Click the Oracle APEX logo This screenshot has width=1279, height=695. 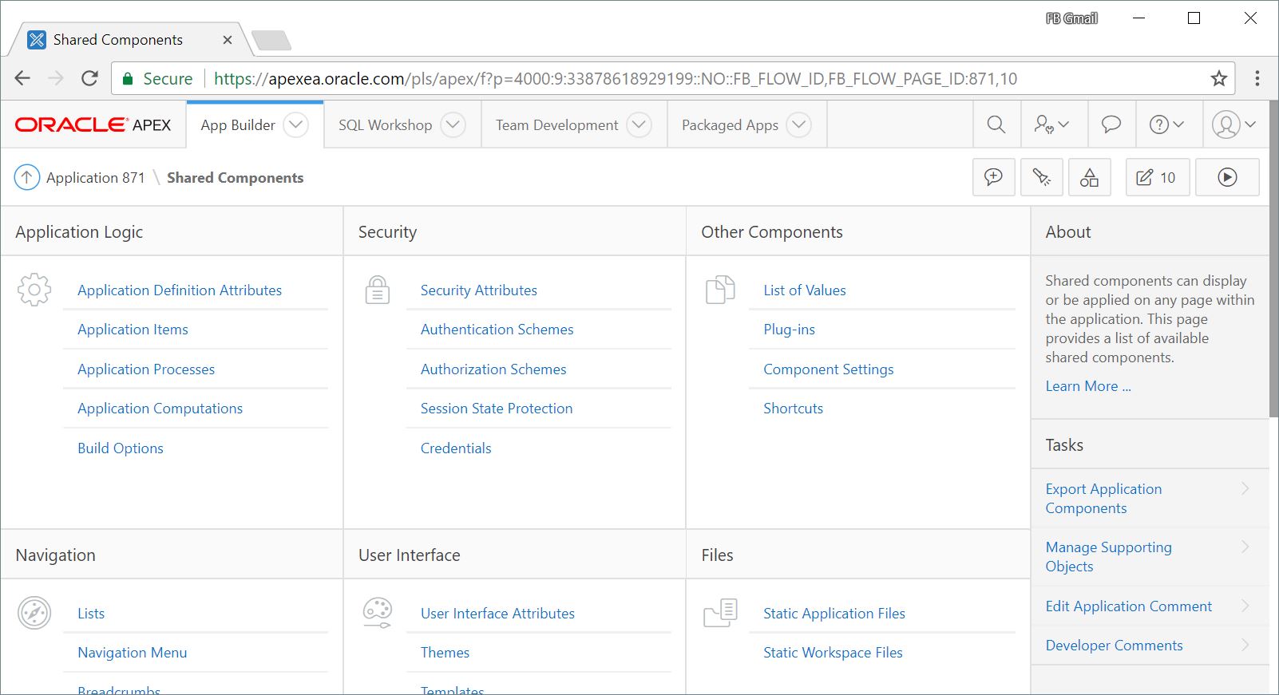click(x=93, y=124)
